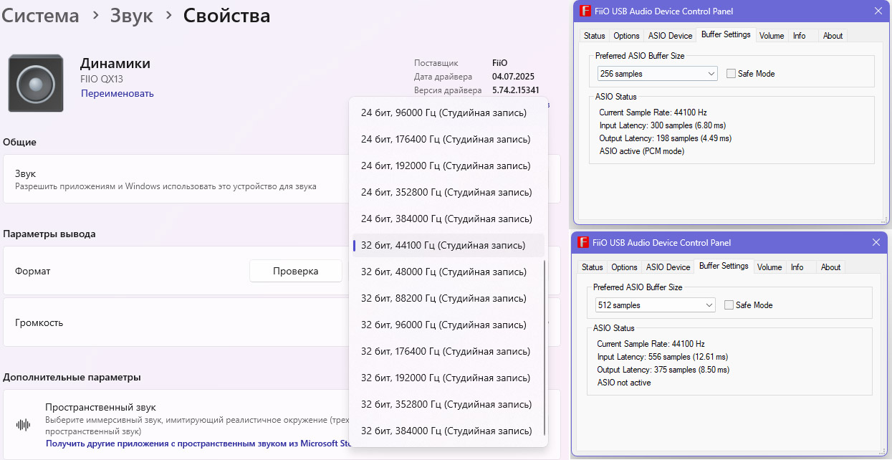This screenshot has height=460, width=892.
Task: Select Buffer Settings tab in top Control Panel
Action: [x=726, y=34]
